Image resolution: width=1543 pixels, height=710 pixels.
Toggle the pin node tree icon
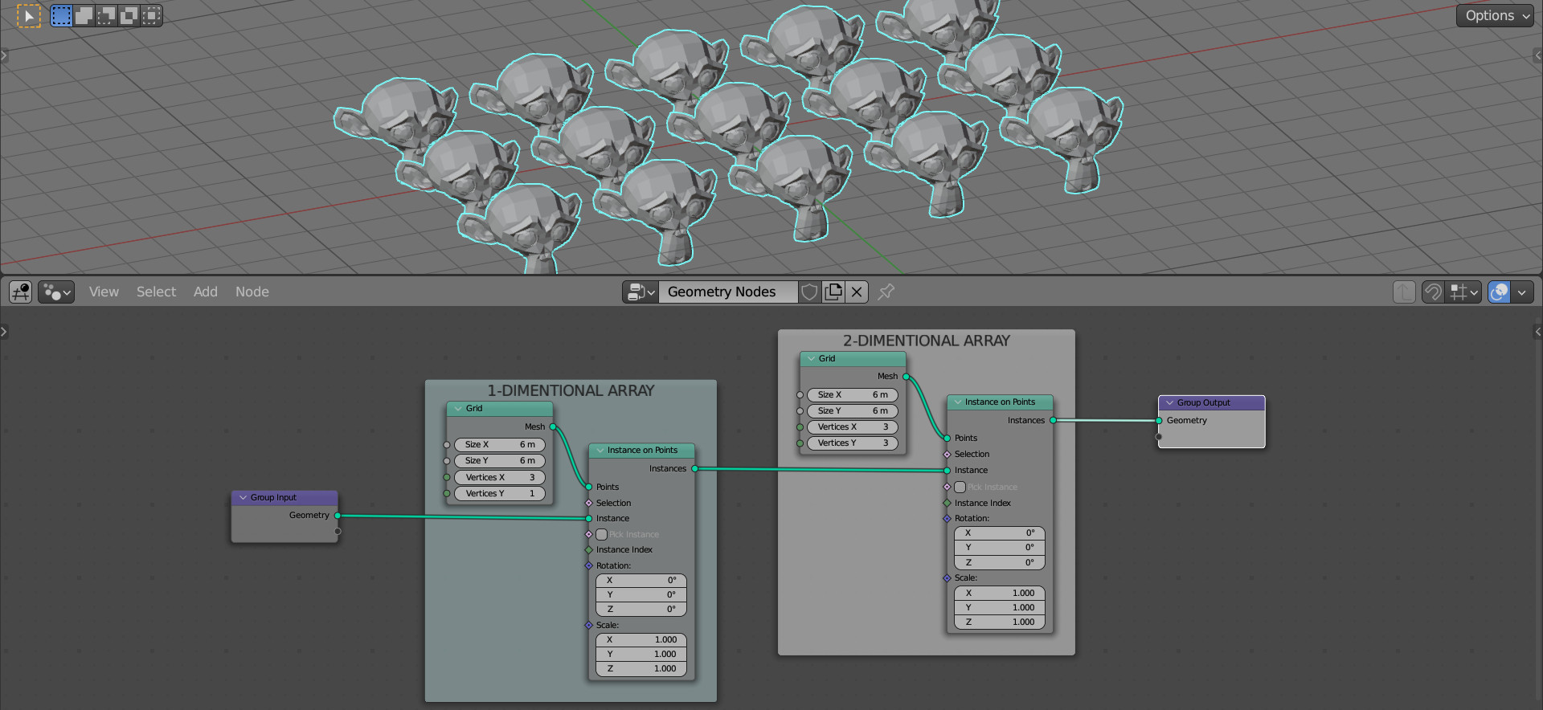[886, 292]
